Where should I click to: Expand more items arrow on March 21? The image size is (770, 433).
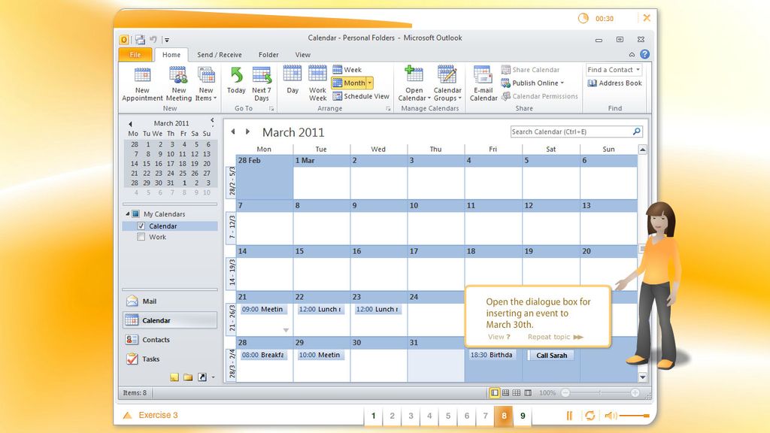tap(286, 331)
